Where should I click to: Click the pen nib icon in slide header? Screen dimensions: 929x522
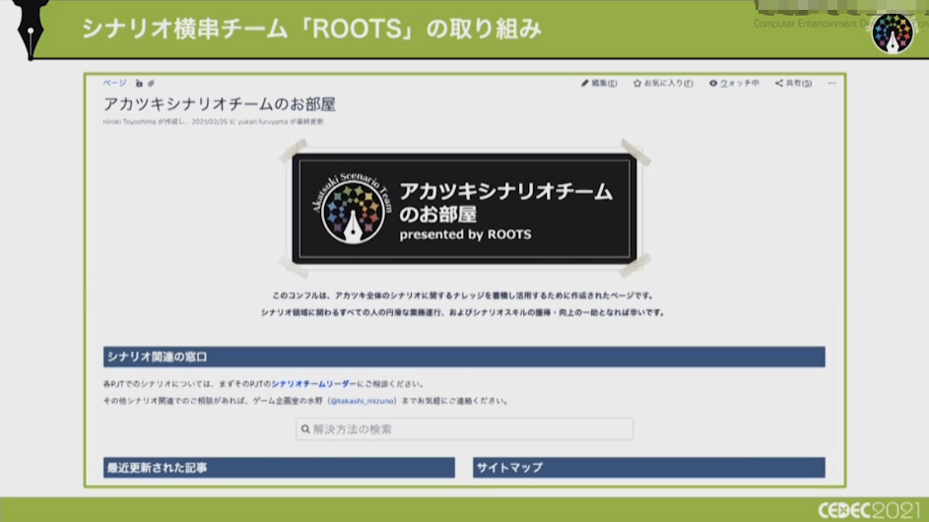pos(31,30)
